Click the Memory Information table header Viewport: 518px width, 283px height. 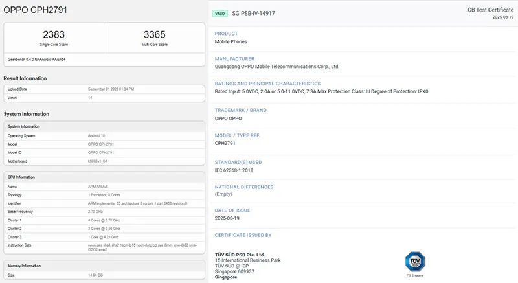(25, 265)
